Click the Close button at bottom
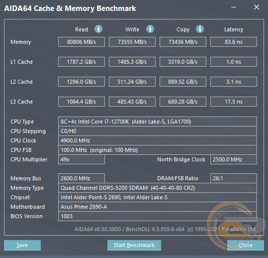 tap(246, 245)
